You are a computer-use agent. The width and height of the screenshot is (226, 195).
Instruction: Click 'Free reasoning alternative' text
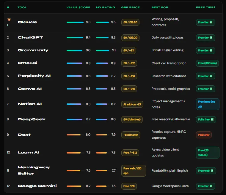[x=171, y=119]
